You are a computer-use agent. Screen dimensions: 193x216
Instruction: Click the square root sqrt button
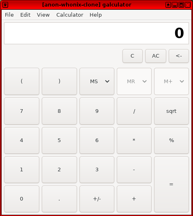(172, 111)
